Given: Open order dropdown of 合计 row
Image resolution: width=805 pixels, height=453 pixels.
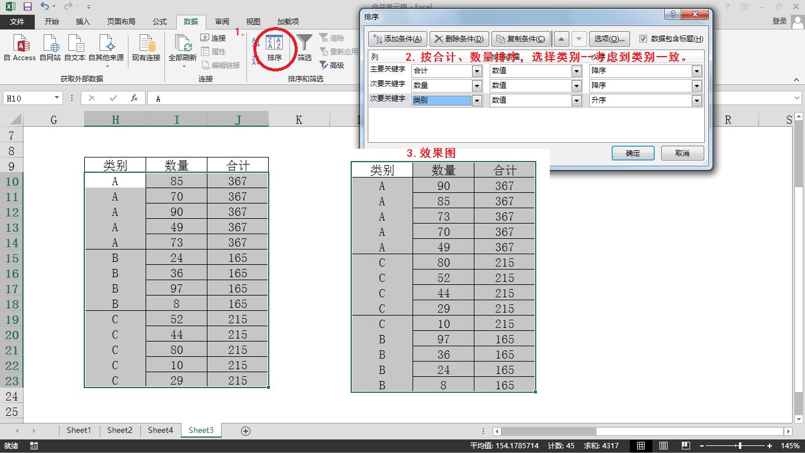Looking at the screenshot, I should (x=697, y=71).
